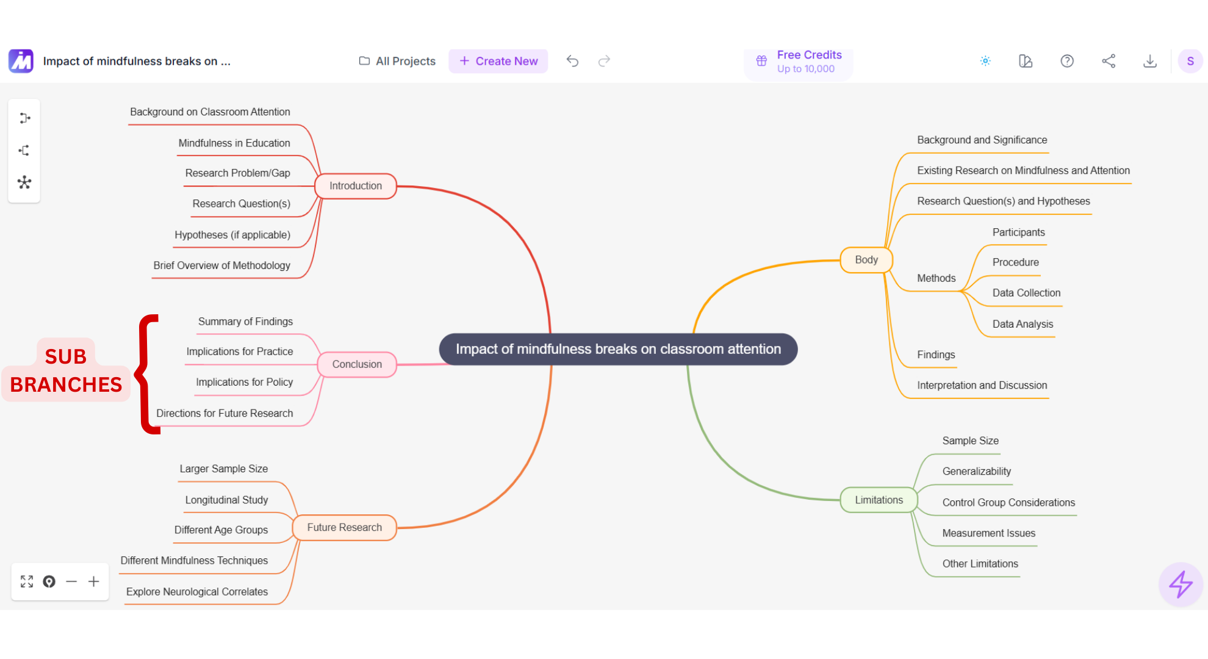Open All Projects folder
The width and height of the screenshot is (1208, 659).
[397, 61]
